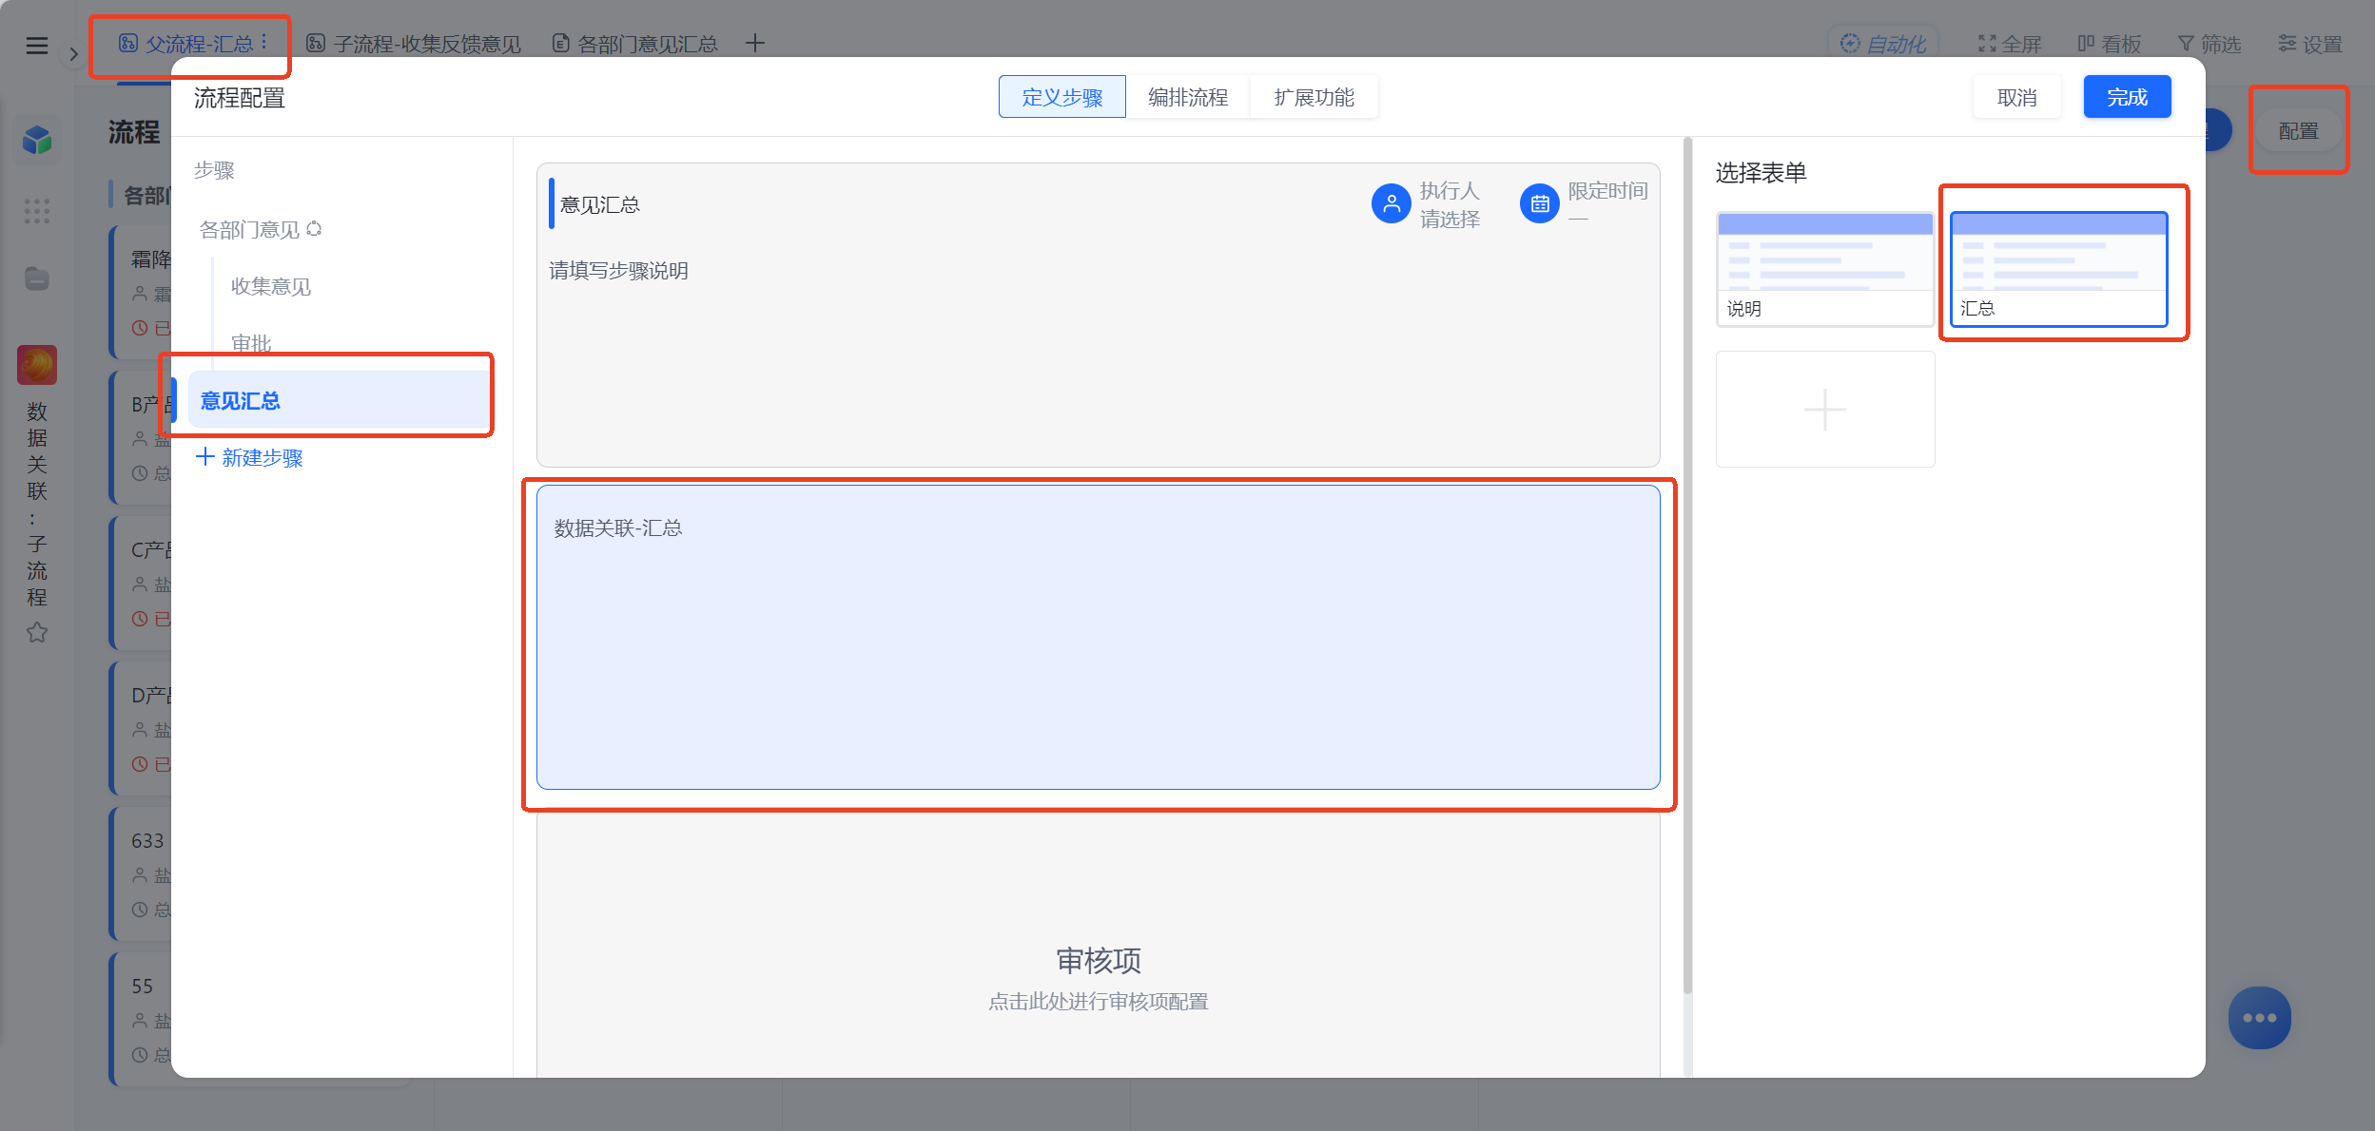The height and width of the screenshot is (1131, 2375).
Task: Open the apps grid icon in sidebar
Action: (x=37, y=210)
